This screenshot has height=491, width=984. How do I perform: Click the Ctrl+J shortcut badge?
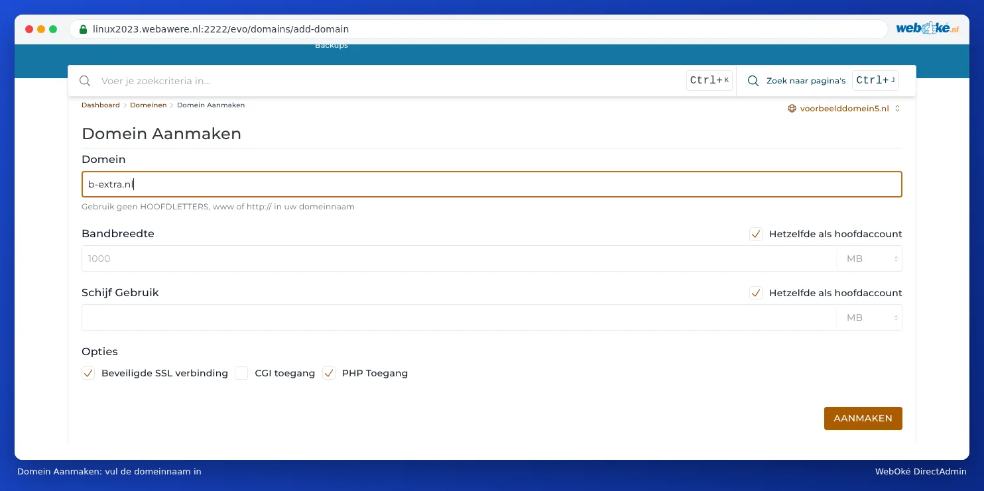876,81
